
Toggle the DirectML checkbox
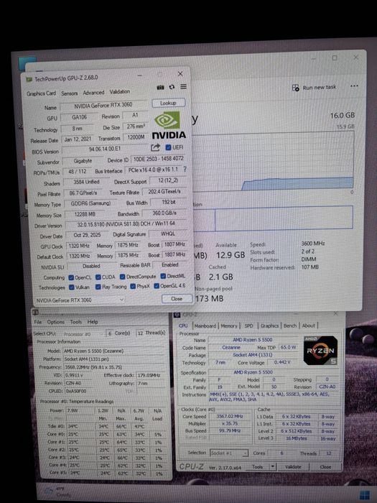(x=163, y=276)
